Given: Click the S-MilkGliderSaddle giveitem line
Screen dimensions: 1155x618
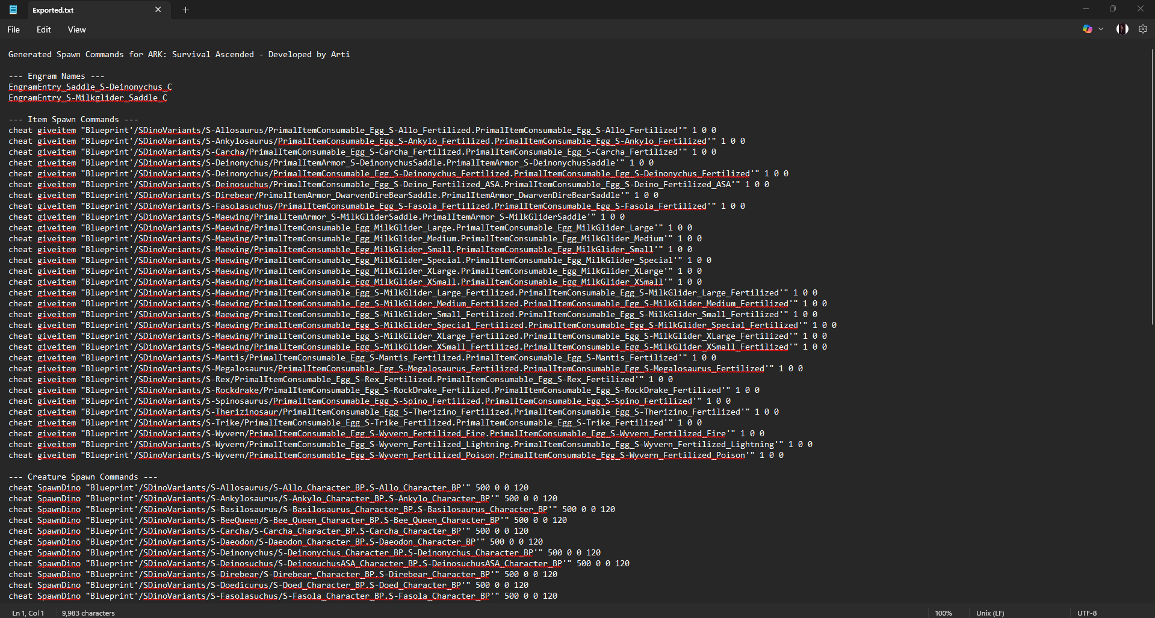Looking at the screenshot, I should pos(317,217).
